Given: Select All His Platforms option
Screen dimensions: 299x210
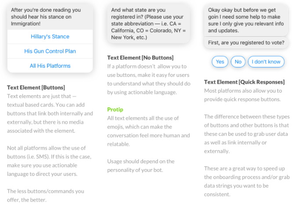Looking at the screenshot, I should [x=50, y=66].
